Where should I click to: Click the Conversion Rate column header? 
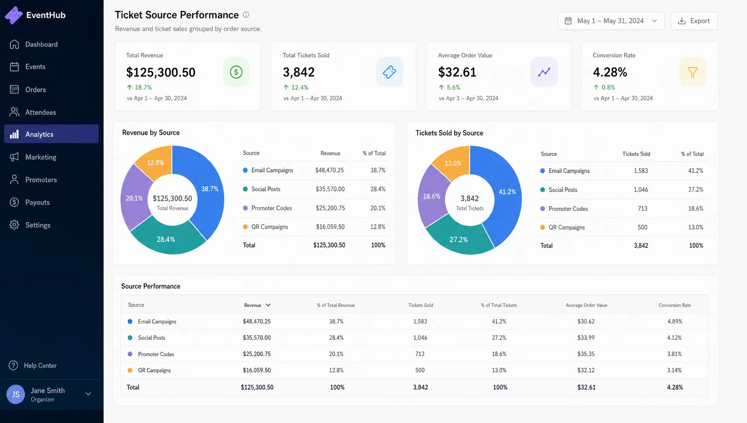click(675, 305)
